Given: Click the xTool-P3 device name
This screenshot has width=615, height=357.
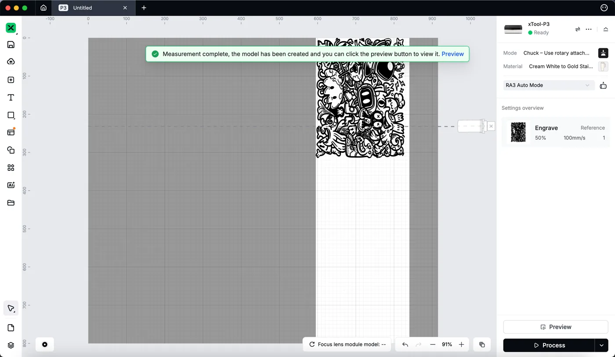Looking at the screenshot, I should click(539, 24).
